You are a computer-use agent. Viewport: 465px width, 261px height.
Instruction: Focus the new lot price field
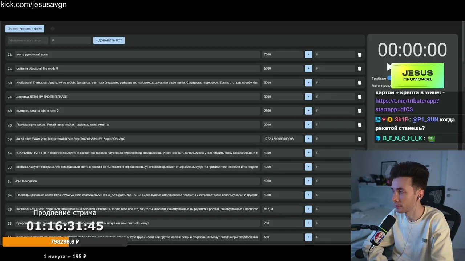[x=70, y=40]
